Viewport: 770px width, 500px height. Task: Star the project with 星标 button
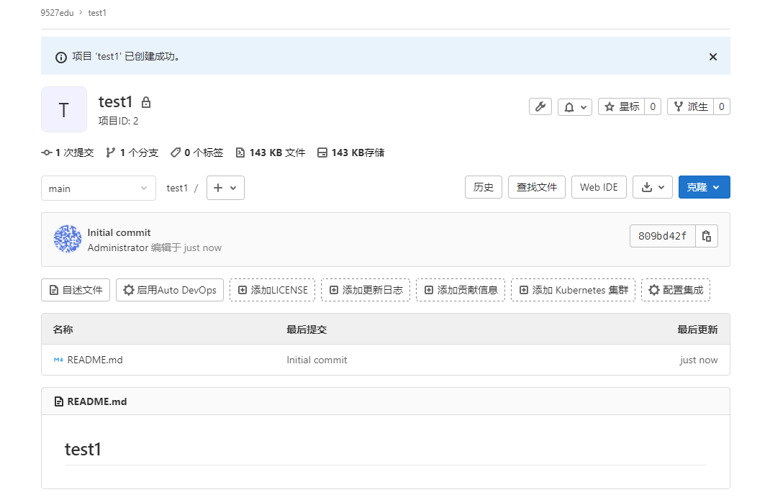tap(621, 106)
